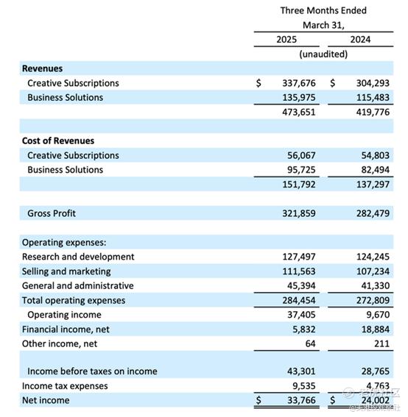The image size is (408, 417).
Task: Select gross profit value 282,479
Action: tap(373, 213)
